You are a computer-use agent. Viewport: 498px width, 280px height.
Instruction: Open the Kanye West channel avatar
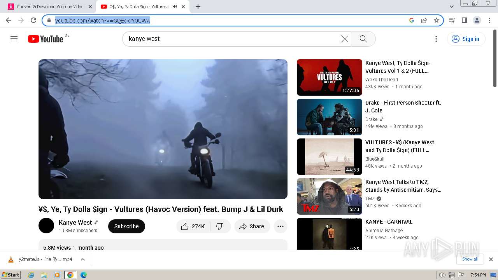[x=46, y=226]
